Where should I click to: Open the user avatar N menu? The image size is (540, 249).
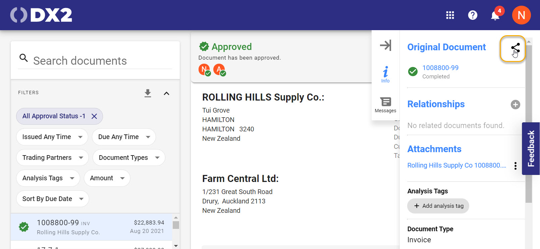521,15
